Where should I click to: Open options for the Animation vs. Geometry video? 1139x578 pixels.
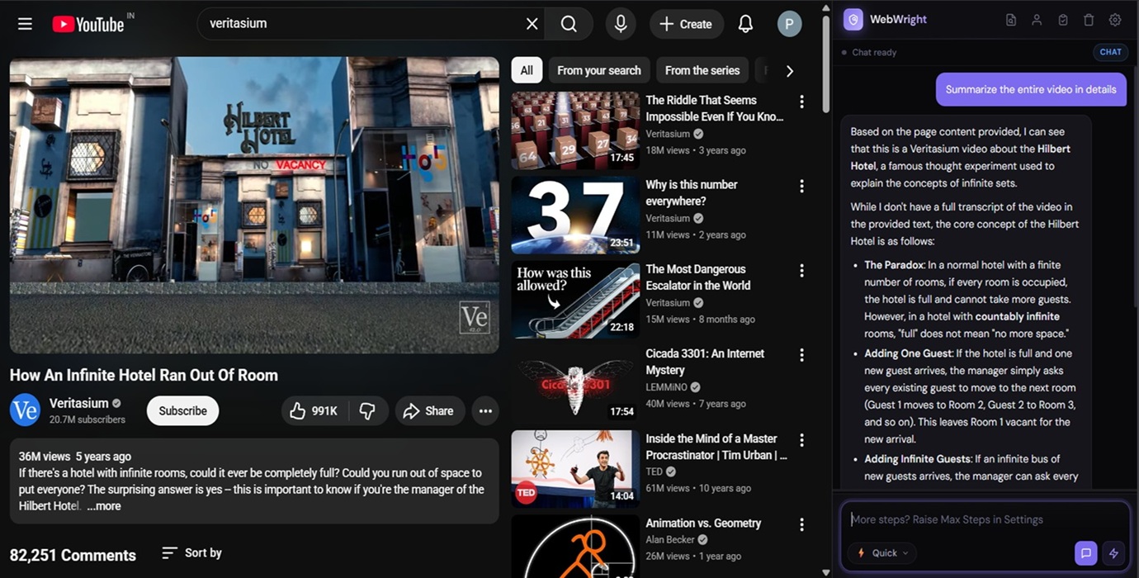pos(801,524)
